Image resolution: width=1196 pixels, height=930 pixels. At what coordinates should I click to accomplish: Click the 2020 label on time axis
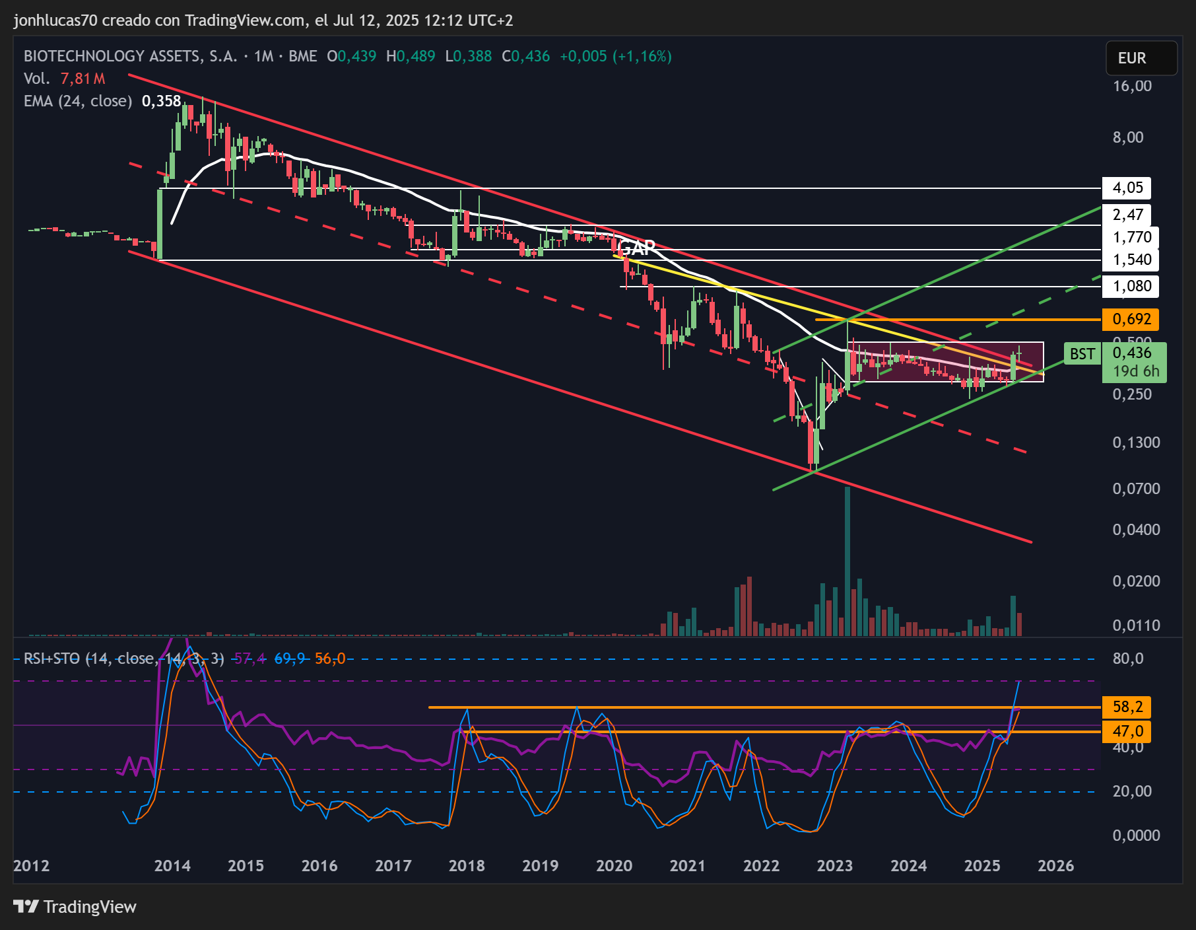click(614, 866)
